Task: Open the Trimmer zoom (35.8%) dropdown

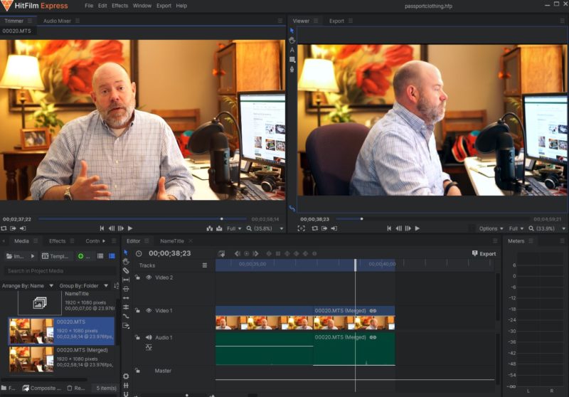Action: [265, 228]
